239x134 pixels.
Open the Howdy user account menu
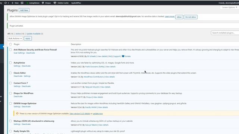(229, 3)
